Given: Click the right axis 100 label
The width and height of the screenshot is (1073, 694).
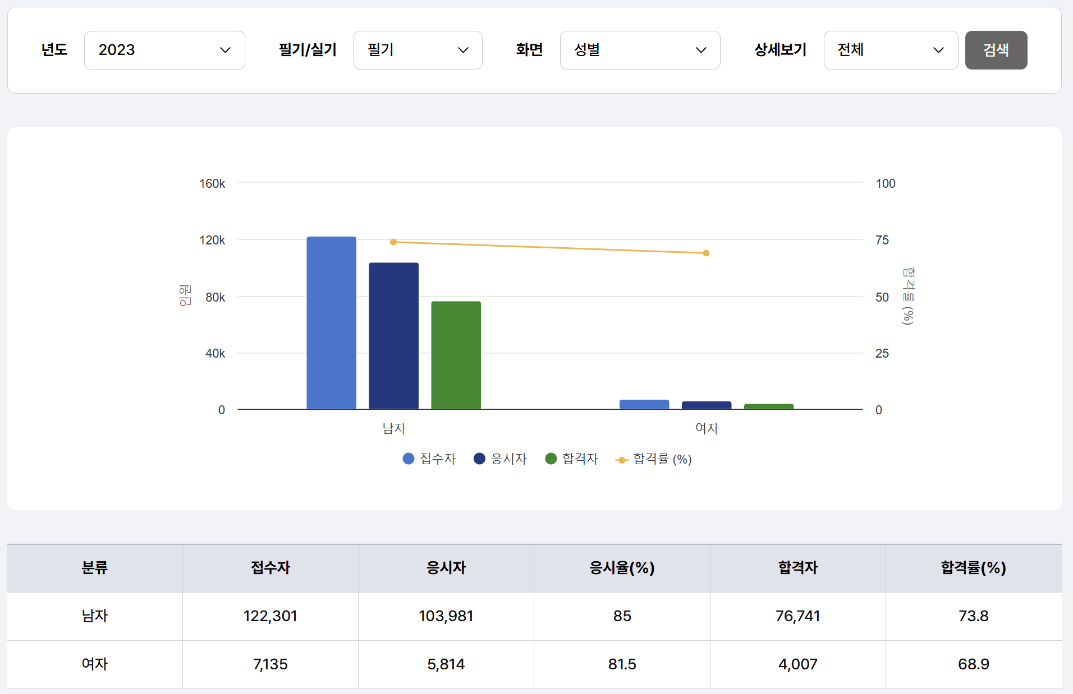Looking at the screenshot, I should (886, 183).
